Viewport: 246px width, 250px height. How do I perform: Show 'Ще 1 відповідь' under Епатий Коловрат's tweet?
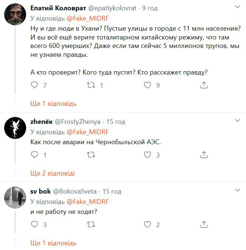pos(53,104)
